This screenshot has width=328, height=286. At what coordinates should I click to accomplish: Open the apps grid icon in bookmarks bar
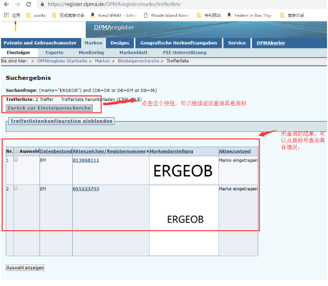pyautogui.click(x=6, y=15)
